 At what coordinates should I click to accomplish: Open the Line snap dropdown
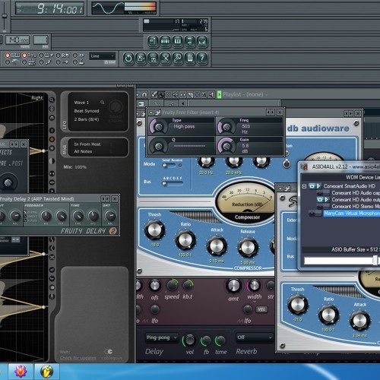103,56
